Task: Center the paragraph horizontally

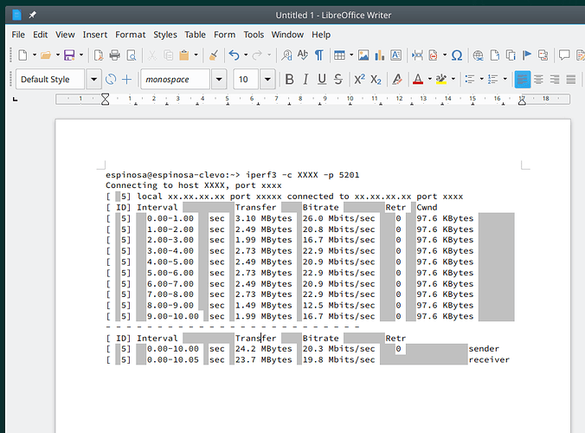Action: (x=538, y=79)
